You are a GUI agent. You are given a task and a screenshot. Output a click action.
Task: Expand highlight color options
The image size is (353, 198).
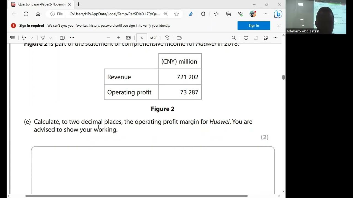(x=32, y=38)
